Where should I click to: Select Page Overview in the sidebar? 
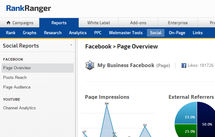click(x=37, y=68)
